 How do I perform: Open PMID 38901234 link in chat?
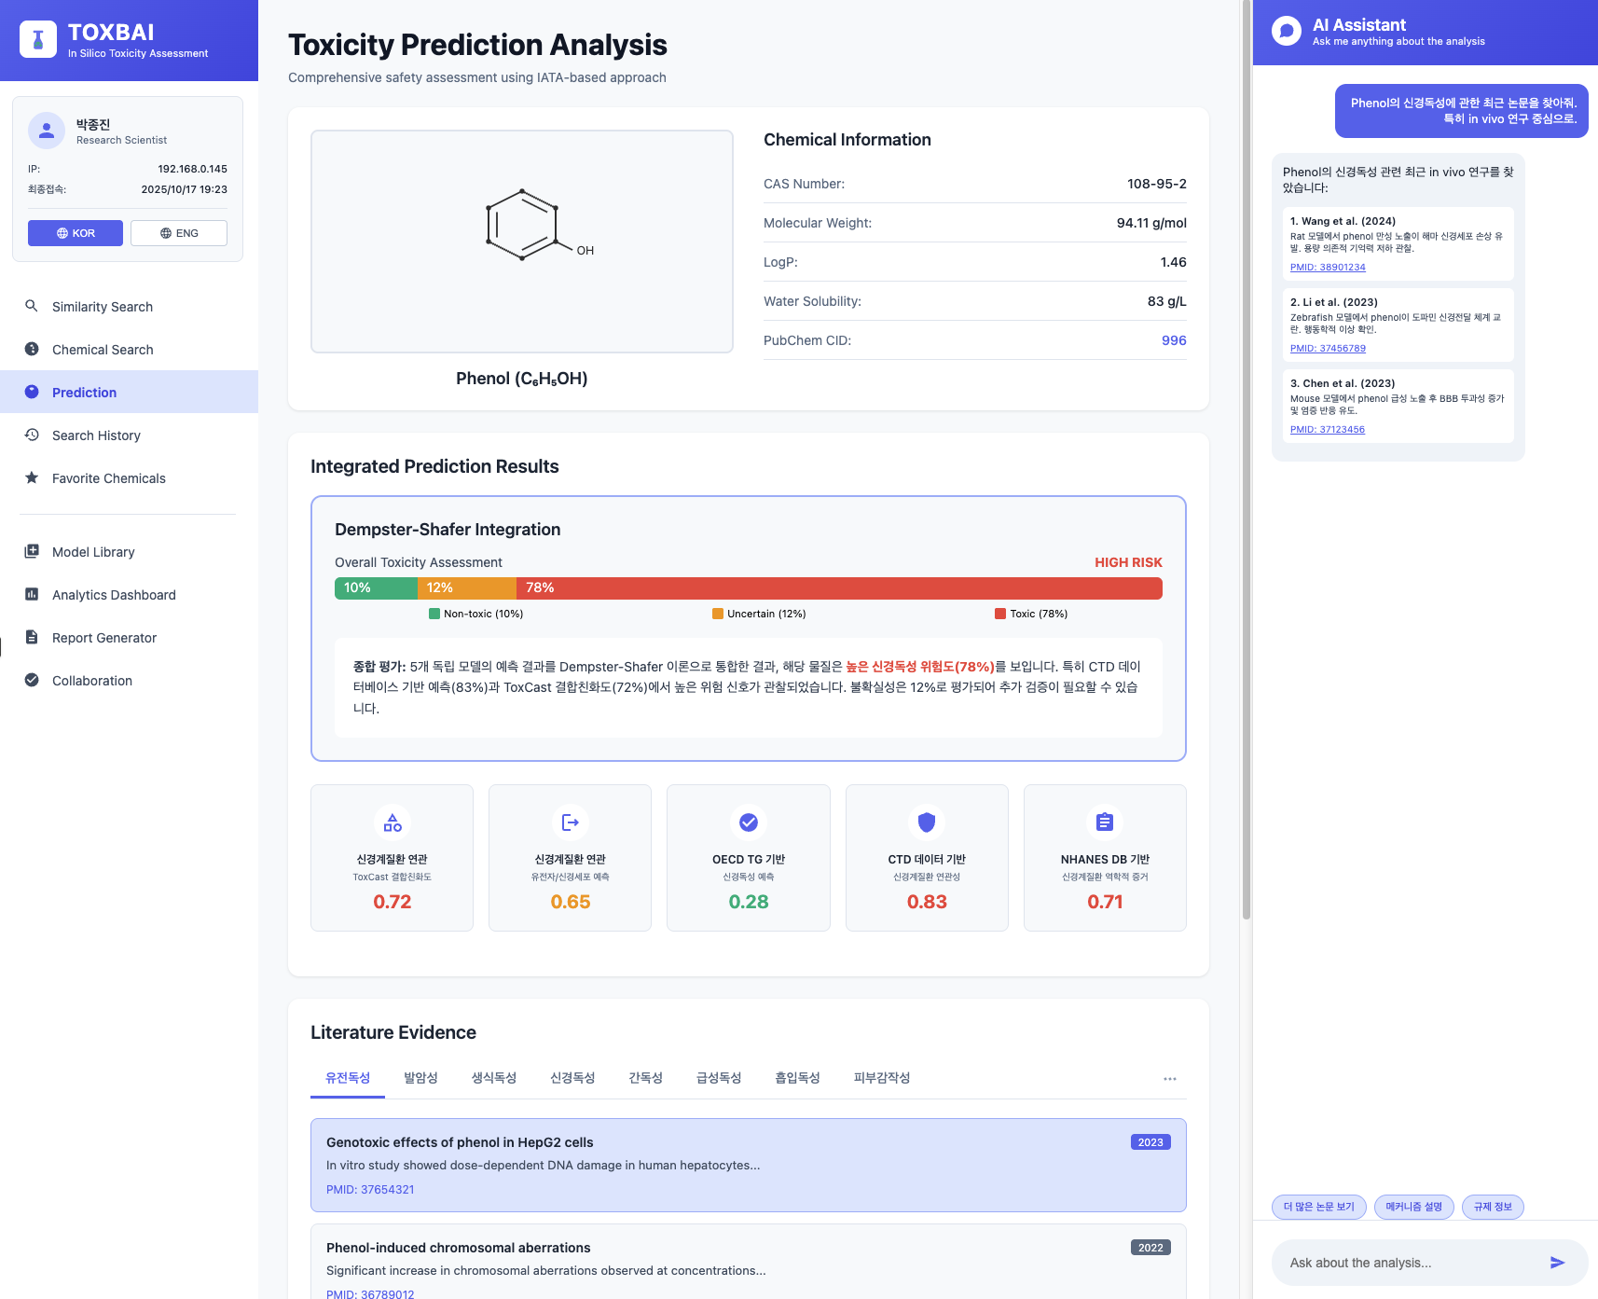[1328, 268]
